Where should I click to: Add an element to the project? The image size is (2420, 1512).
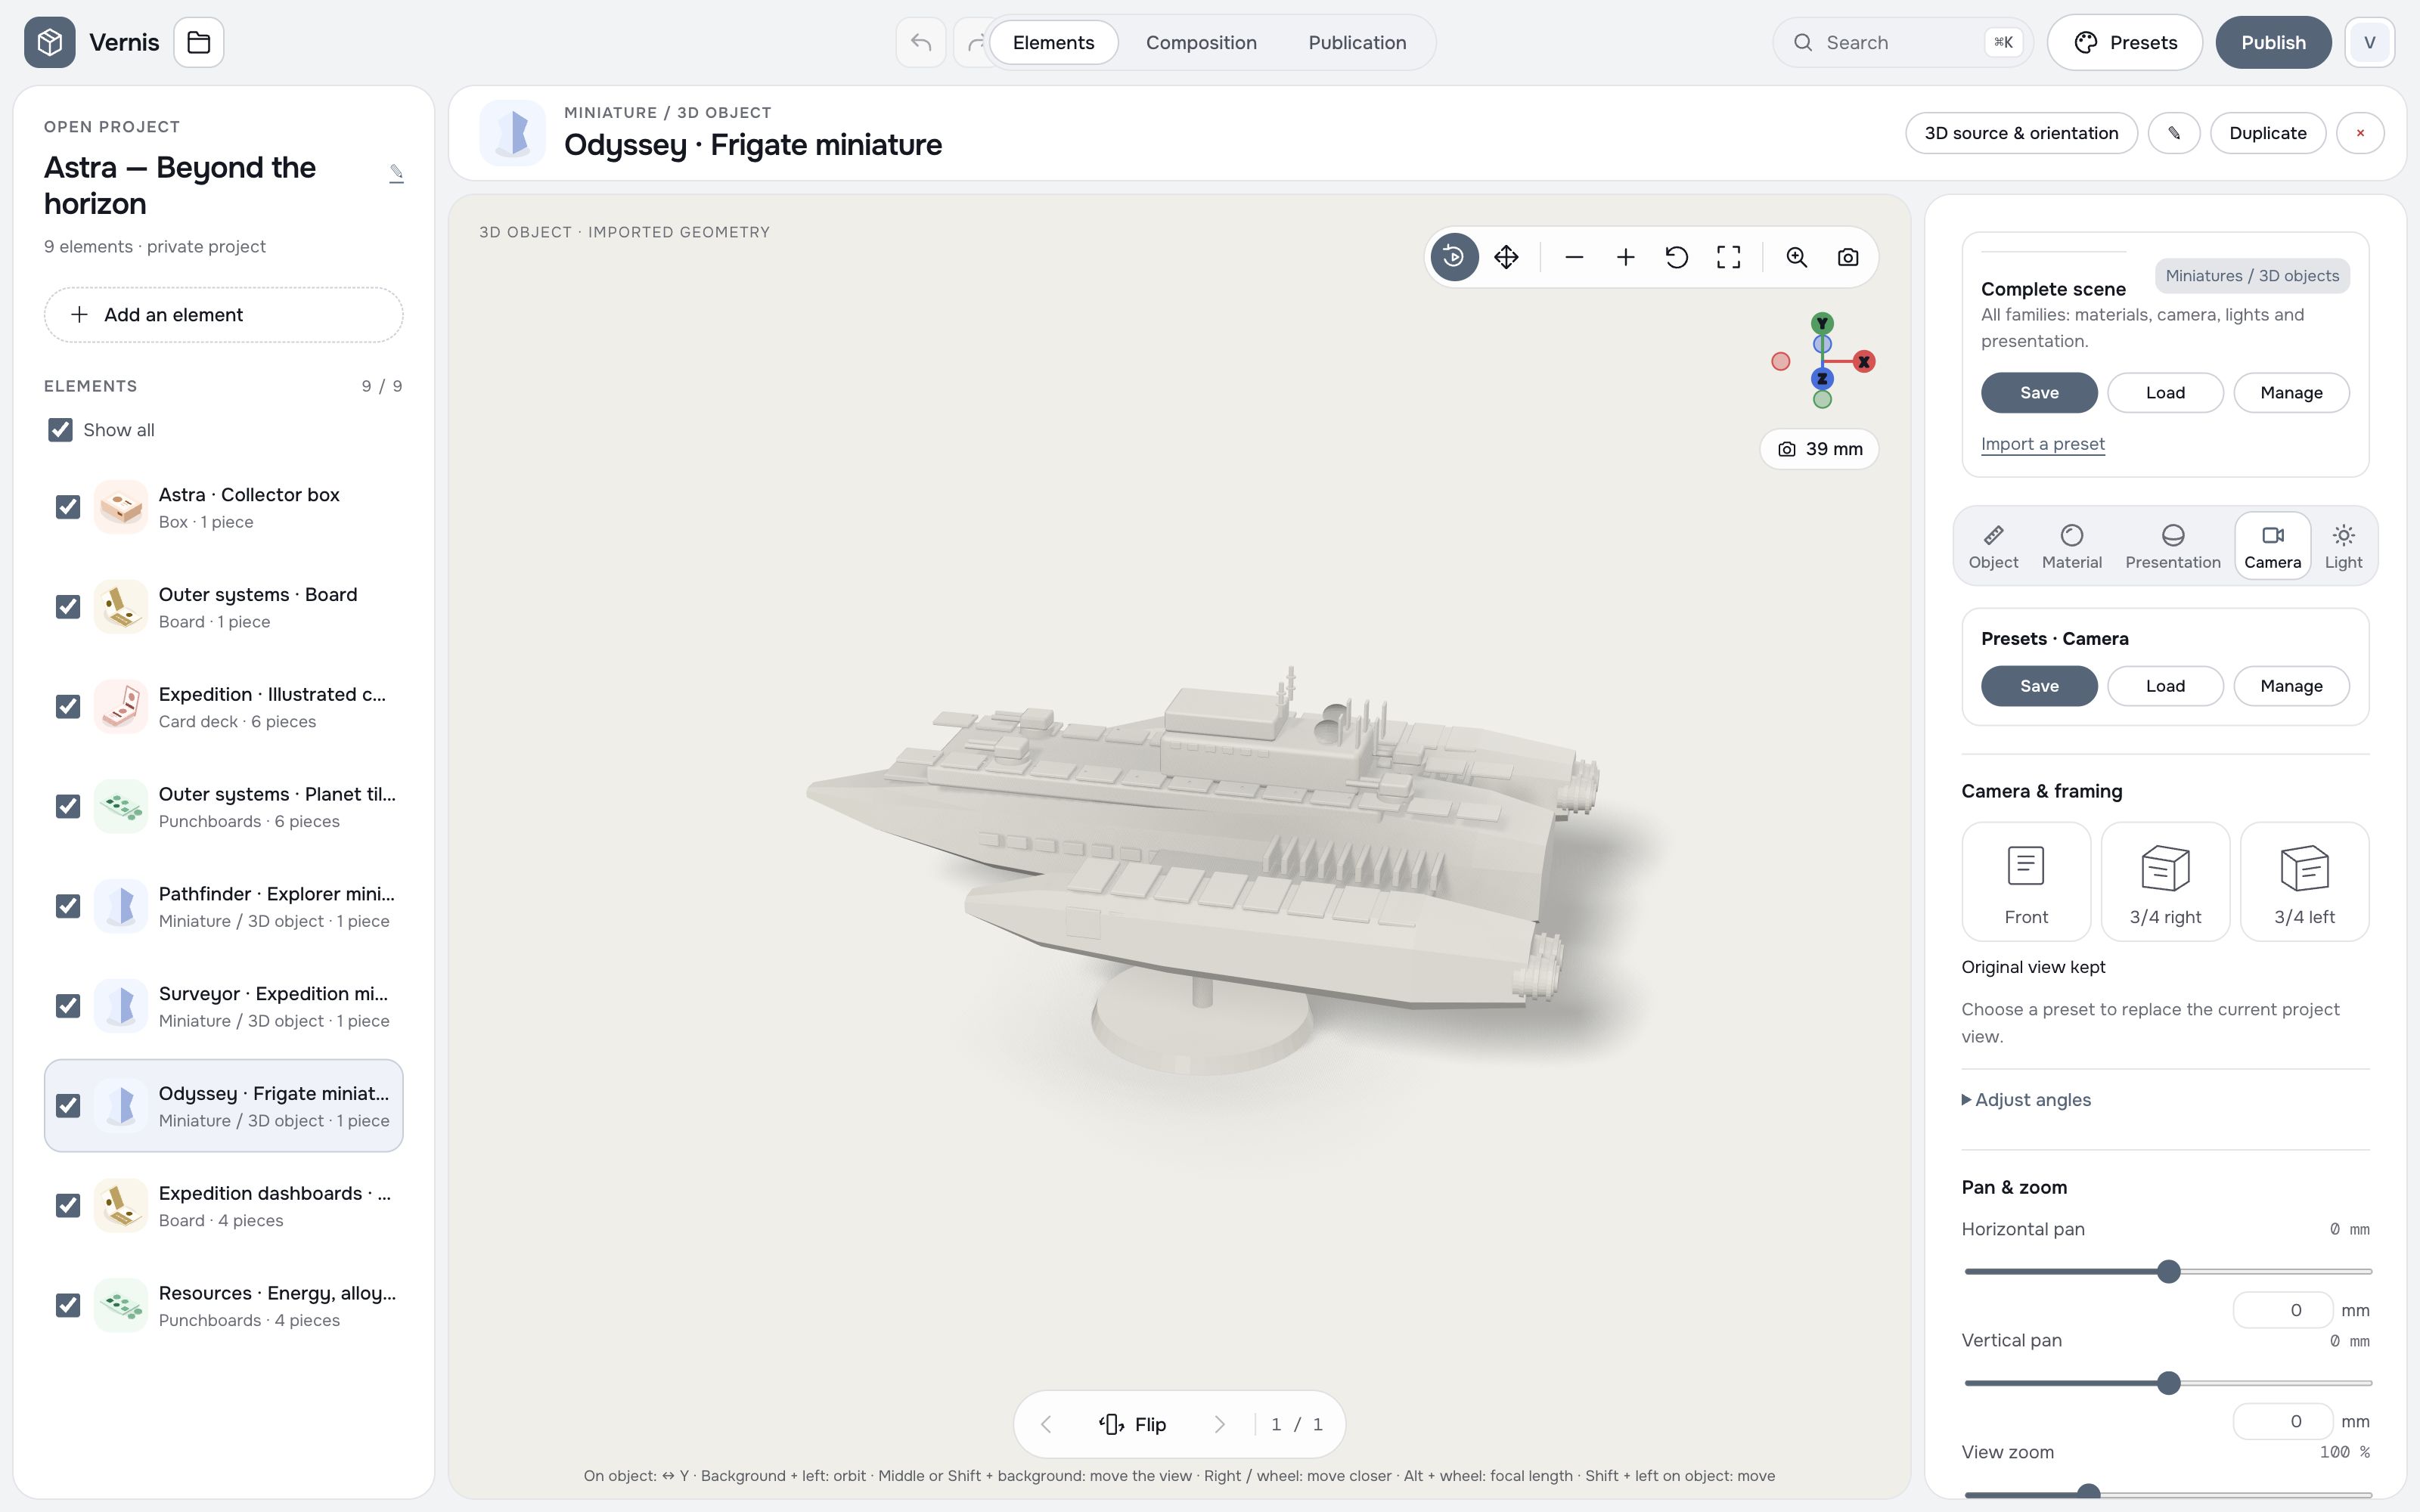click(x=223, y=315)
